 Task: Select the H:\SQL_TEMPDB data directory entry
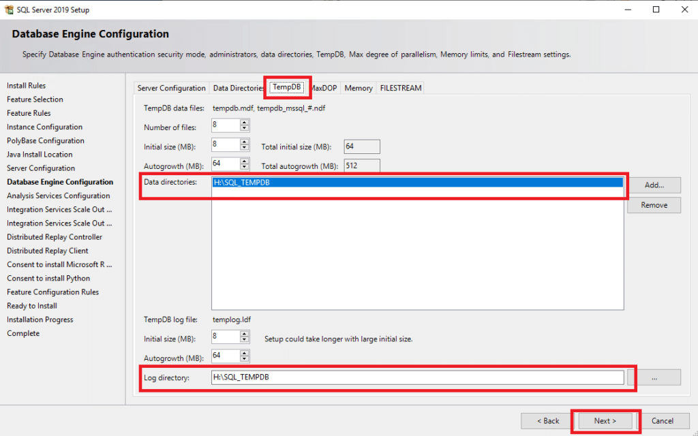418,183
